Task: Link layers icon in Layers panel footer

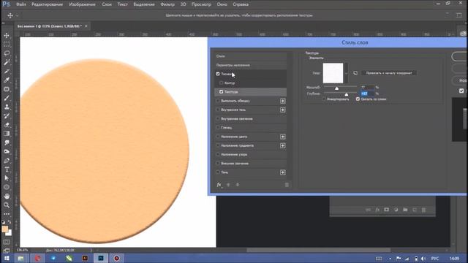Action: tap(368, 210)
